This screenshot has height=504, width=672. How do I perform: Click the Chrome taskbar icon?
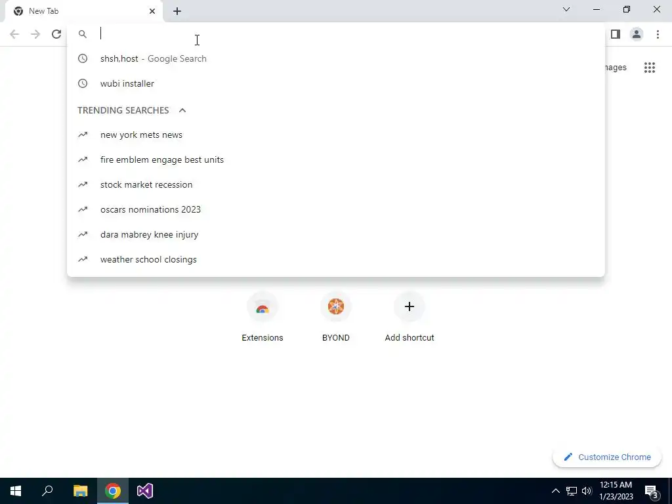[x=113, y=491]
